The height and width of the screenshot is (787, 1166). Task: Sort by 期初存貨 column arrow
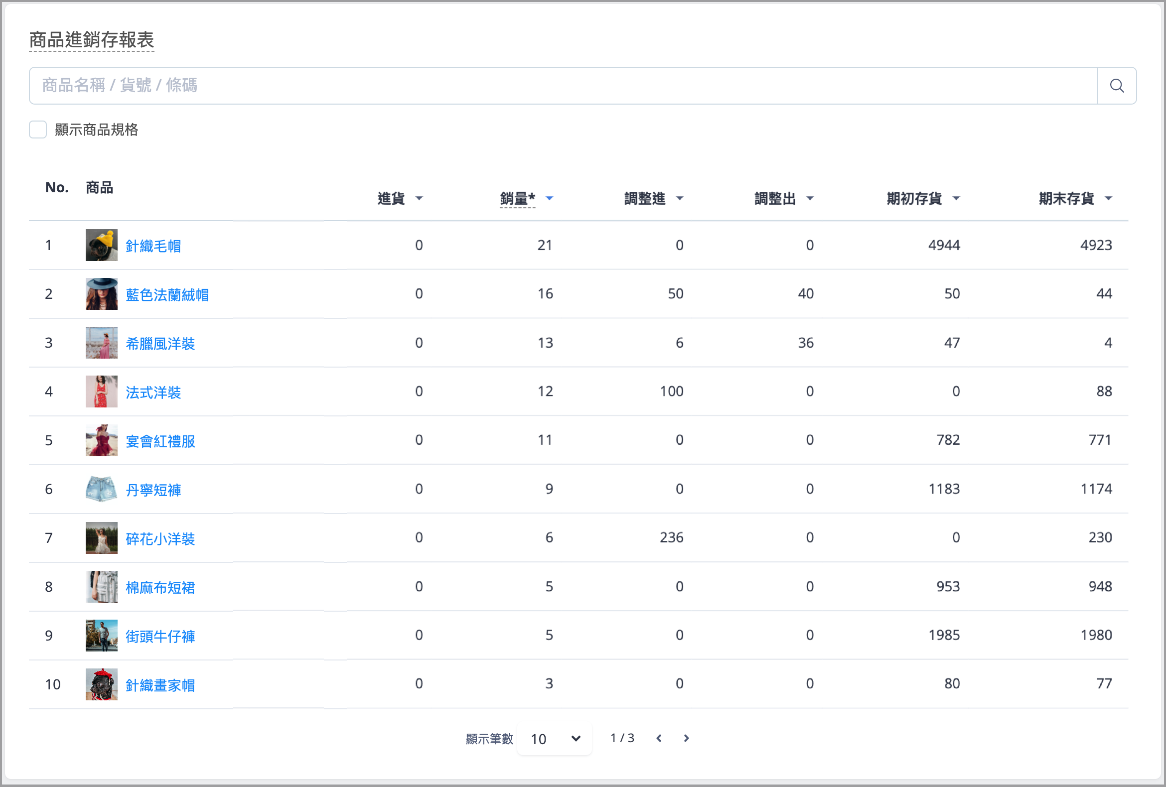956,198
